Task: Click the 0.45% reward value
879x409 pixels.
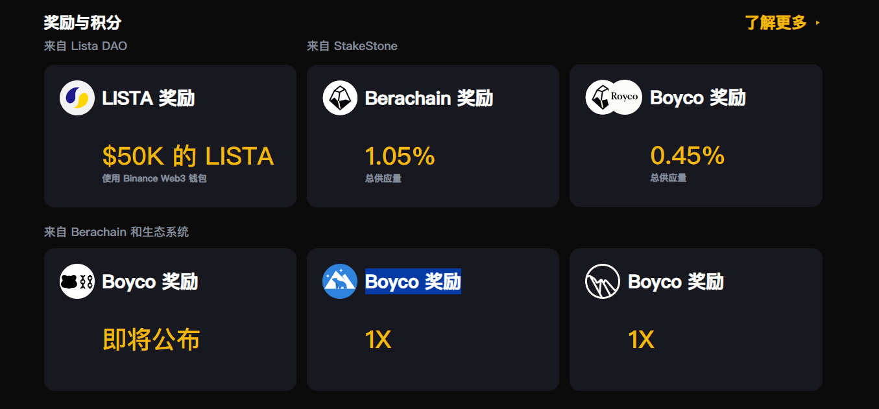Action: [x=688, y=156]
